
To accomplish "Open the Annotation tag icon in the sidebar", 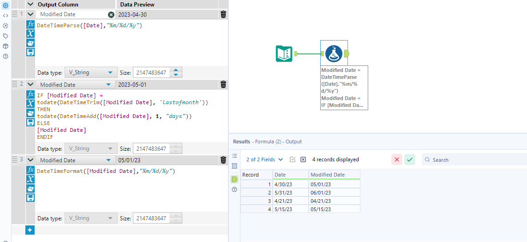I will coord(6,36).
